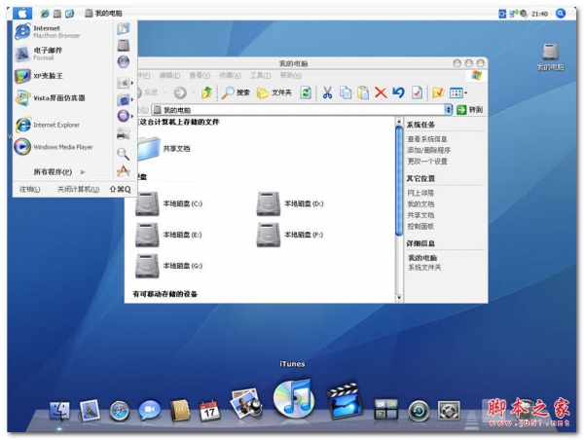584x440 pixels.
Task: Click the paste clipboard icon
Action: 363,92
